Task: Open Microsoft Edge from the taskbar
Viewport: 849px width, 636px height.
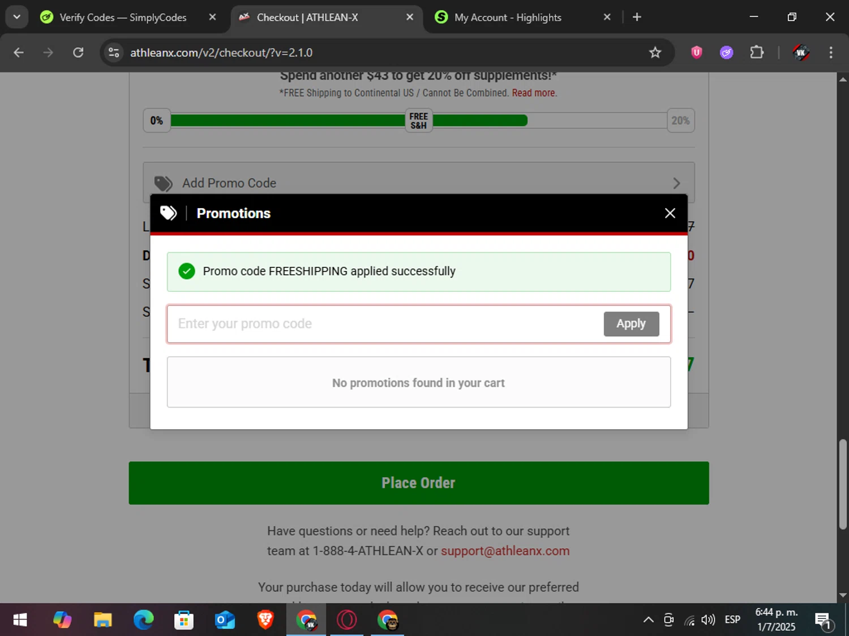Action: pos(143,620)
